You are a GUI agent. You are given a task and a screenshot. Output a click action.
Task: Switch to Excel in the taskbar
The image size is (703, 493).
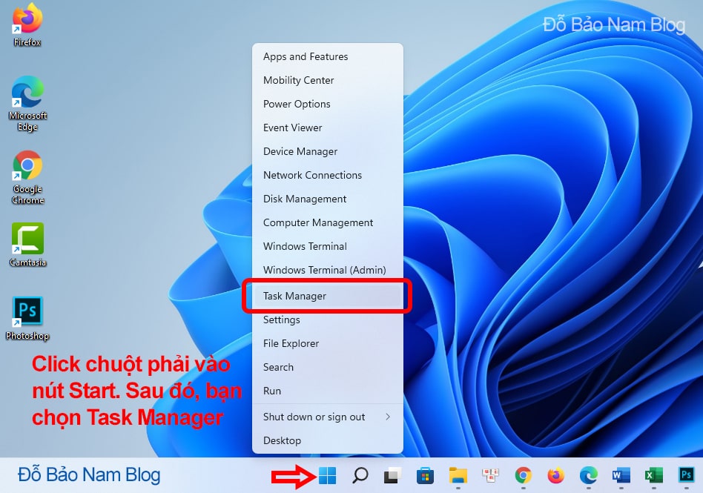(x=654, y=475)
